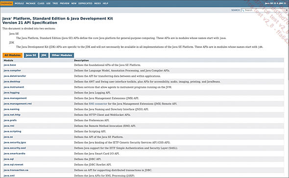289x178 pixels.
Task: Click the 'Defines the HTTP Client and WebSocket APIs.' text
Action: pyautogui.click(x=102, y=115)
